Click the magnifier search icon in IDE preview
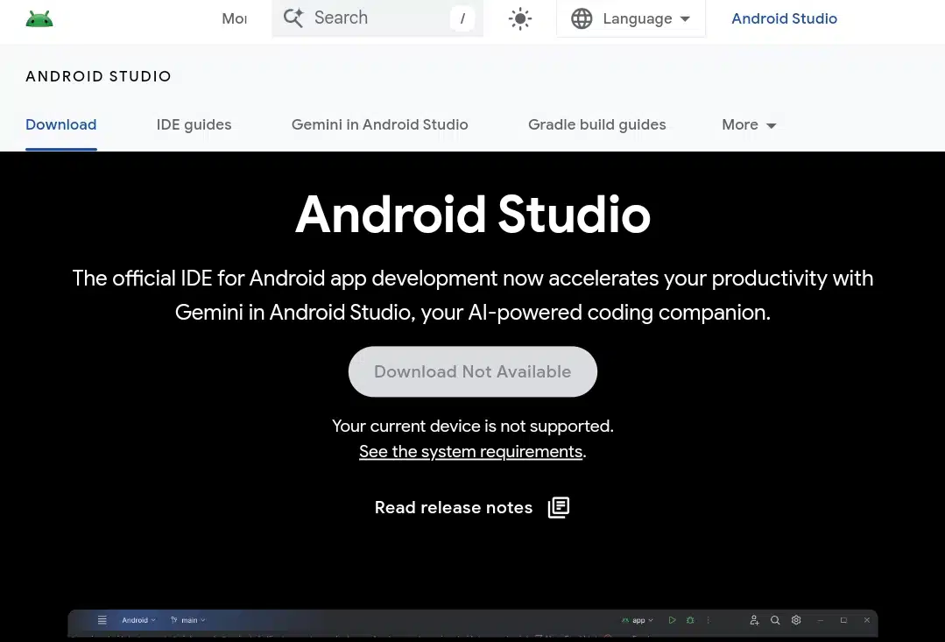945x642 pixels. point(775,620)
